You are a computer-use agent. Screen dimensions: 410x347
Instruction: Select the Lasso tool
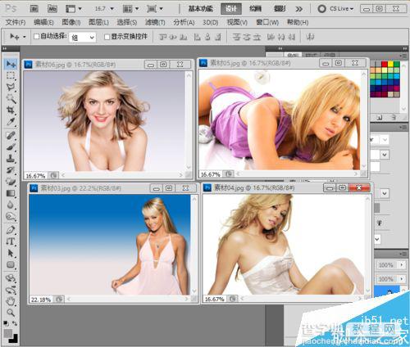click(x=11, y=87)
